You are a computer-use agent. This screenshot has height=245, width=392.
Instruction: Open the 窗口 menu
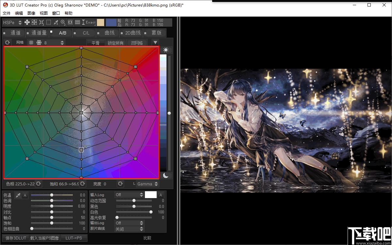pyautogui.click(x=56, y=13)
